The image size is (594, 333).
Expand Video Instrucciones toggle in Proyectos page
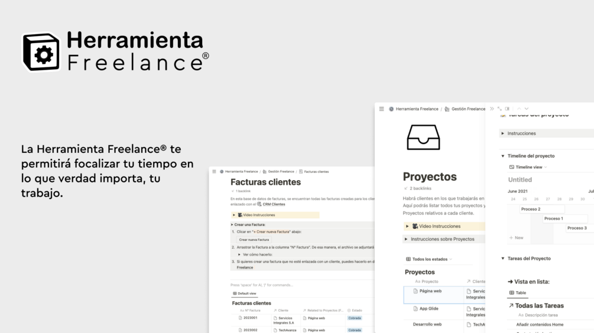click(x=407, y=226)
